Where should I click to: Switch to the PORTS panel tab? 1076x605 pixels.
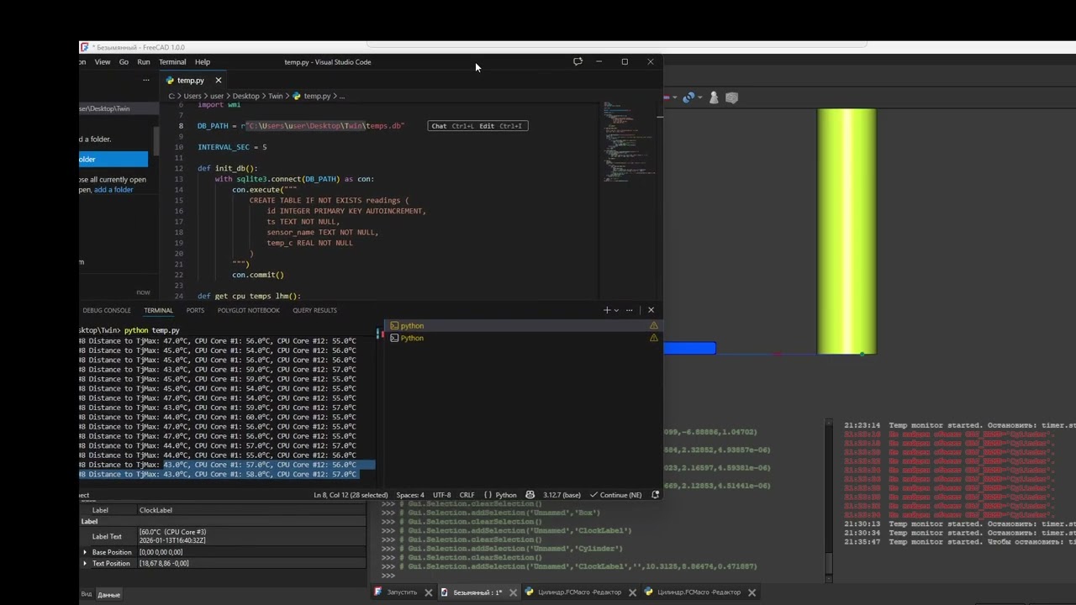195,310
